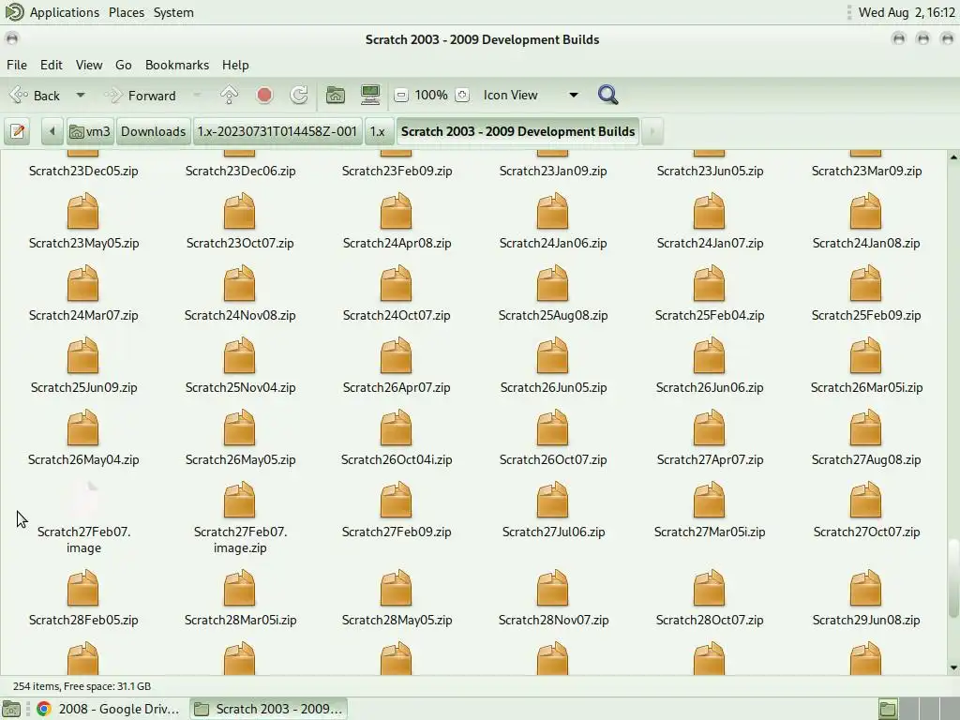This screenshot has height=720, width=960.
Task: Select the Scratch23Oct07.zip archive icon
Action: [239, 211]
